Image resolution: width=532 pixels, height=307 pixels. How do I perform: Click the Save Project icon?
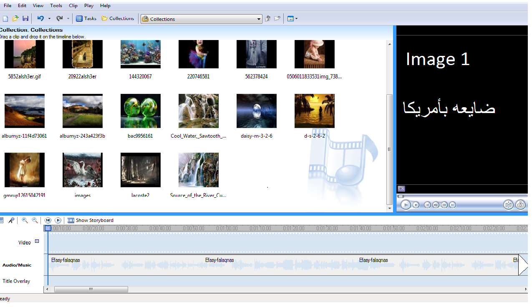point(25,19)
